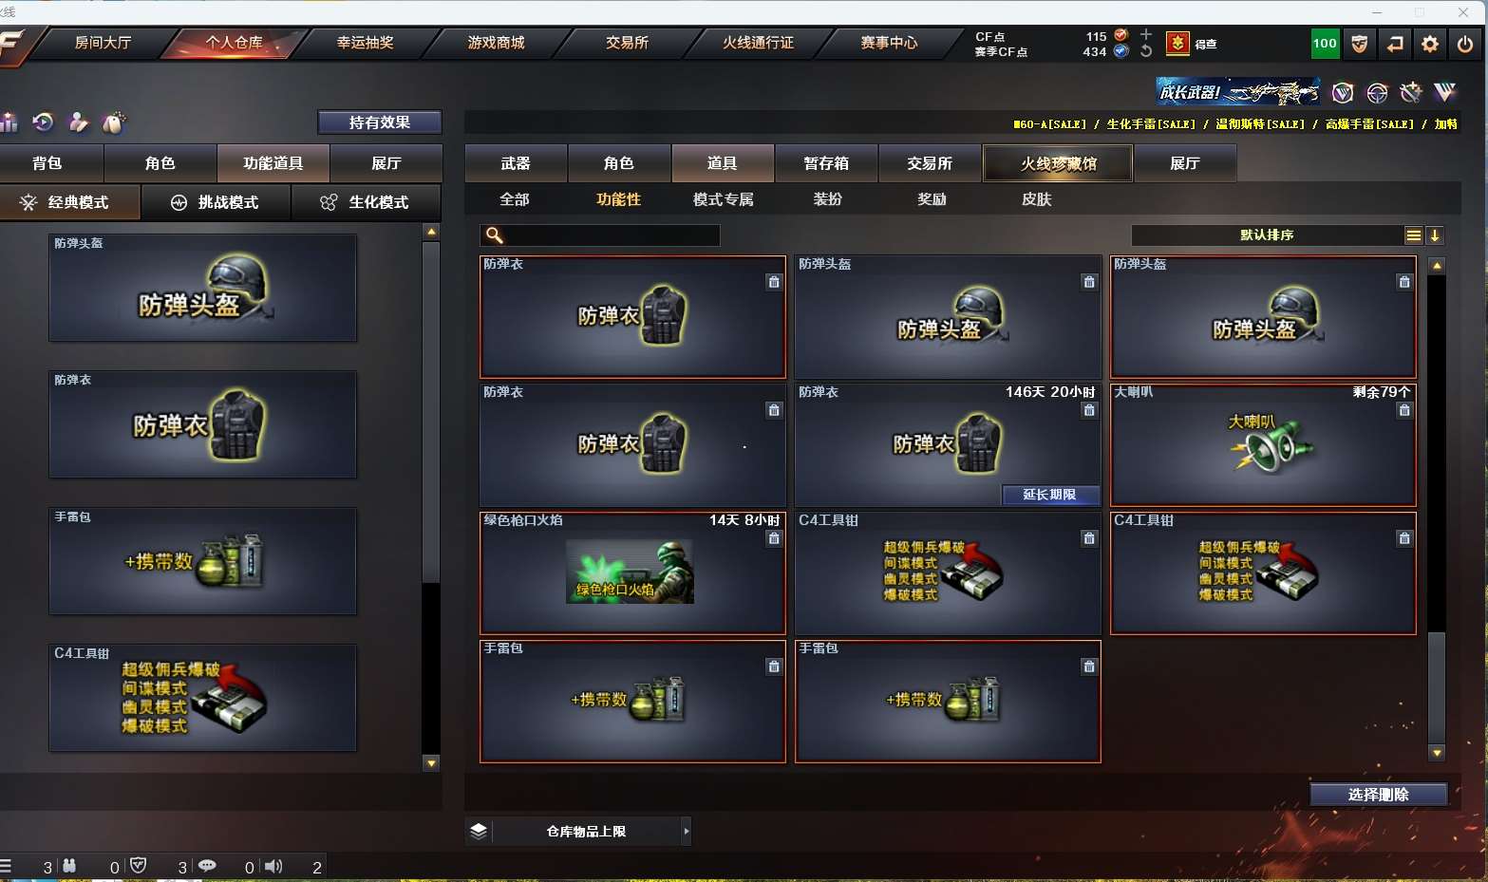This screenshot has width=1488, height=882.
Task: Switch to 模式专属 subtab
Action: (724, 199)
